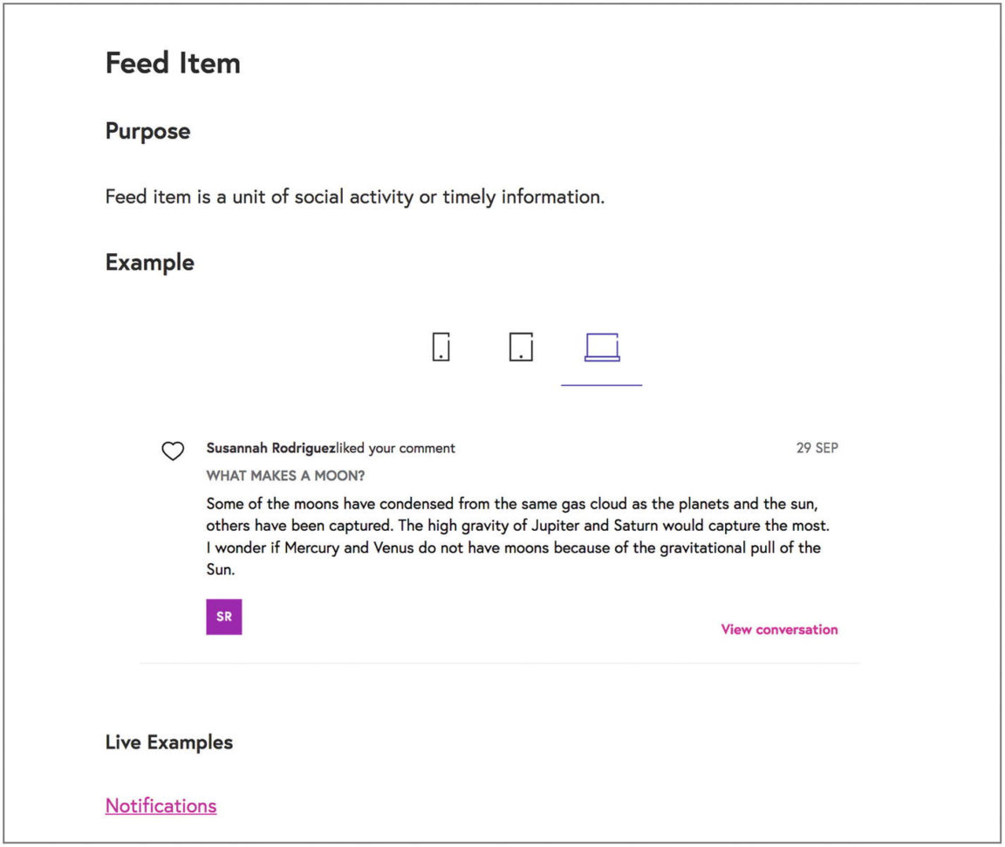Click the Live Examples heading
The height and width of the screenshot is (847, 1005).
pyautogui.click(x=168, y=741)
